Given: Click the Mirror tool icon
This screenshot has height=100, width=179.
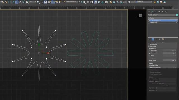Looking at the screenshot, I should (x=81, y=2).
